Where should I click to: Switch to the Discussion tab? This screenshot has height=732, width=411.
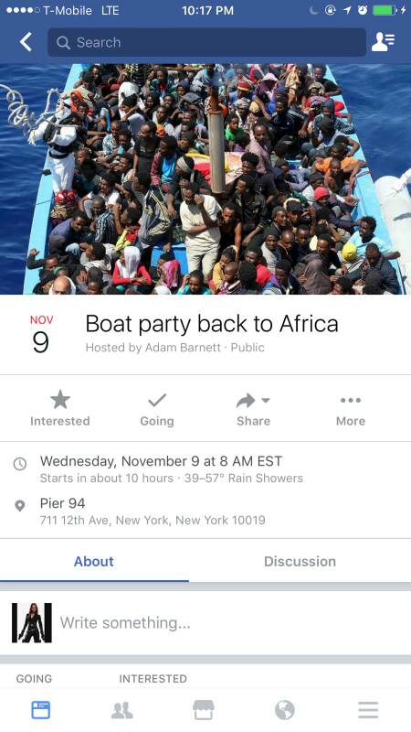300,561
